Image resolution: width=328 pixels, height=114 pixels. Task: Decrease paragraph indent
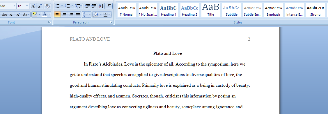(x=87, y=6)
